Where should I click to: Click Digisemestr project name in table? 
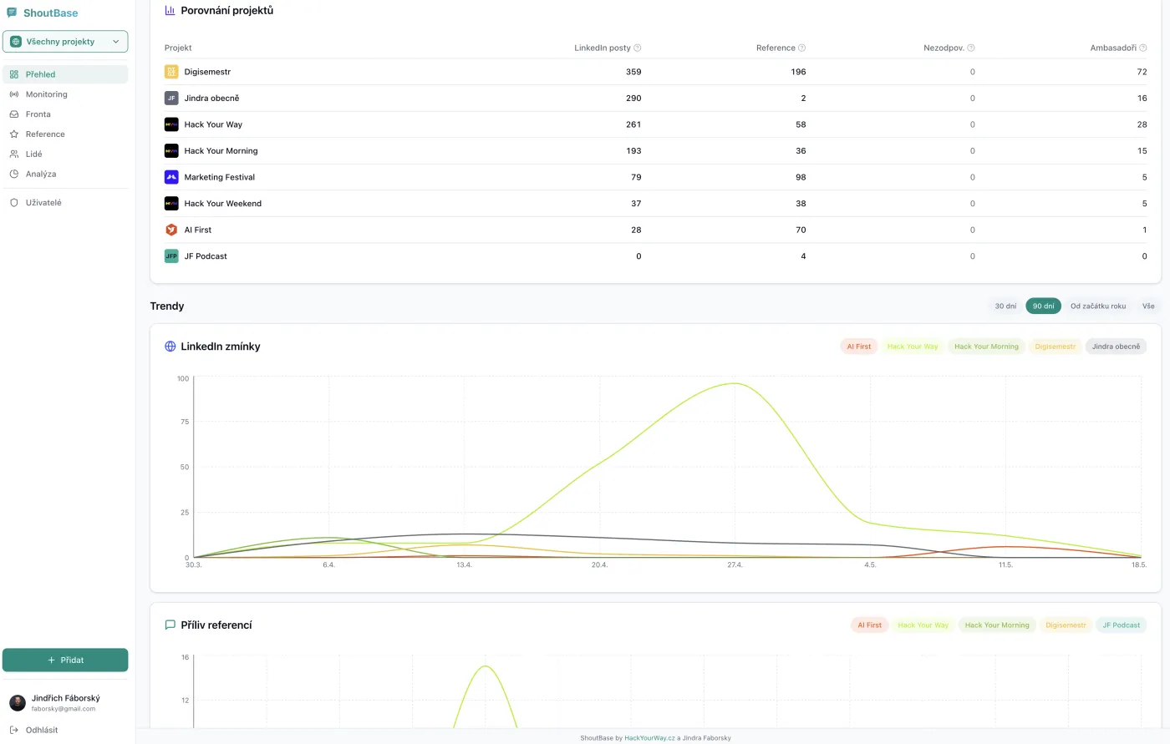[x=207, y=72]
